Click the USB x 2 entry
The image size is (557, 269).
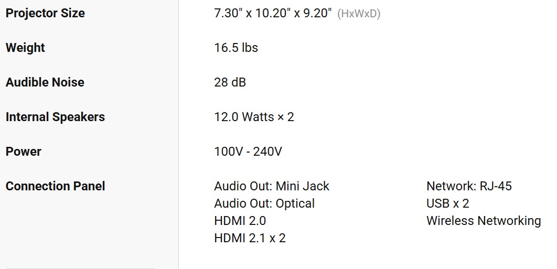tap(447, 203)
